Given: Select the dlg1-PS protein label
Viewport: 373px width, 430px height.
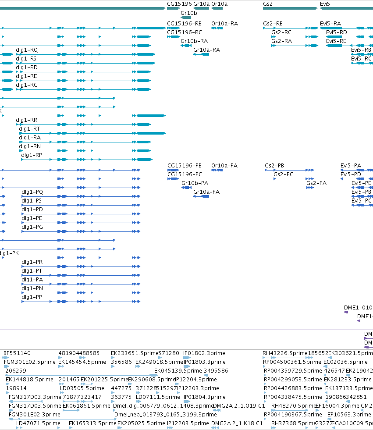Looking at the screenshot, I should point(32,201).
